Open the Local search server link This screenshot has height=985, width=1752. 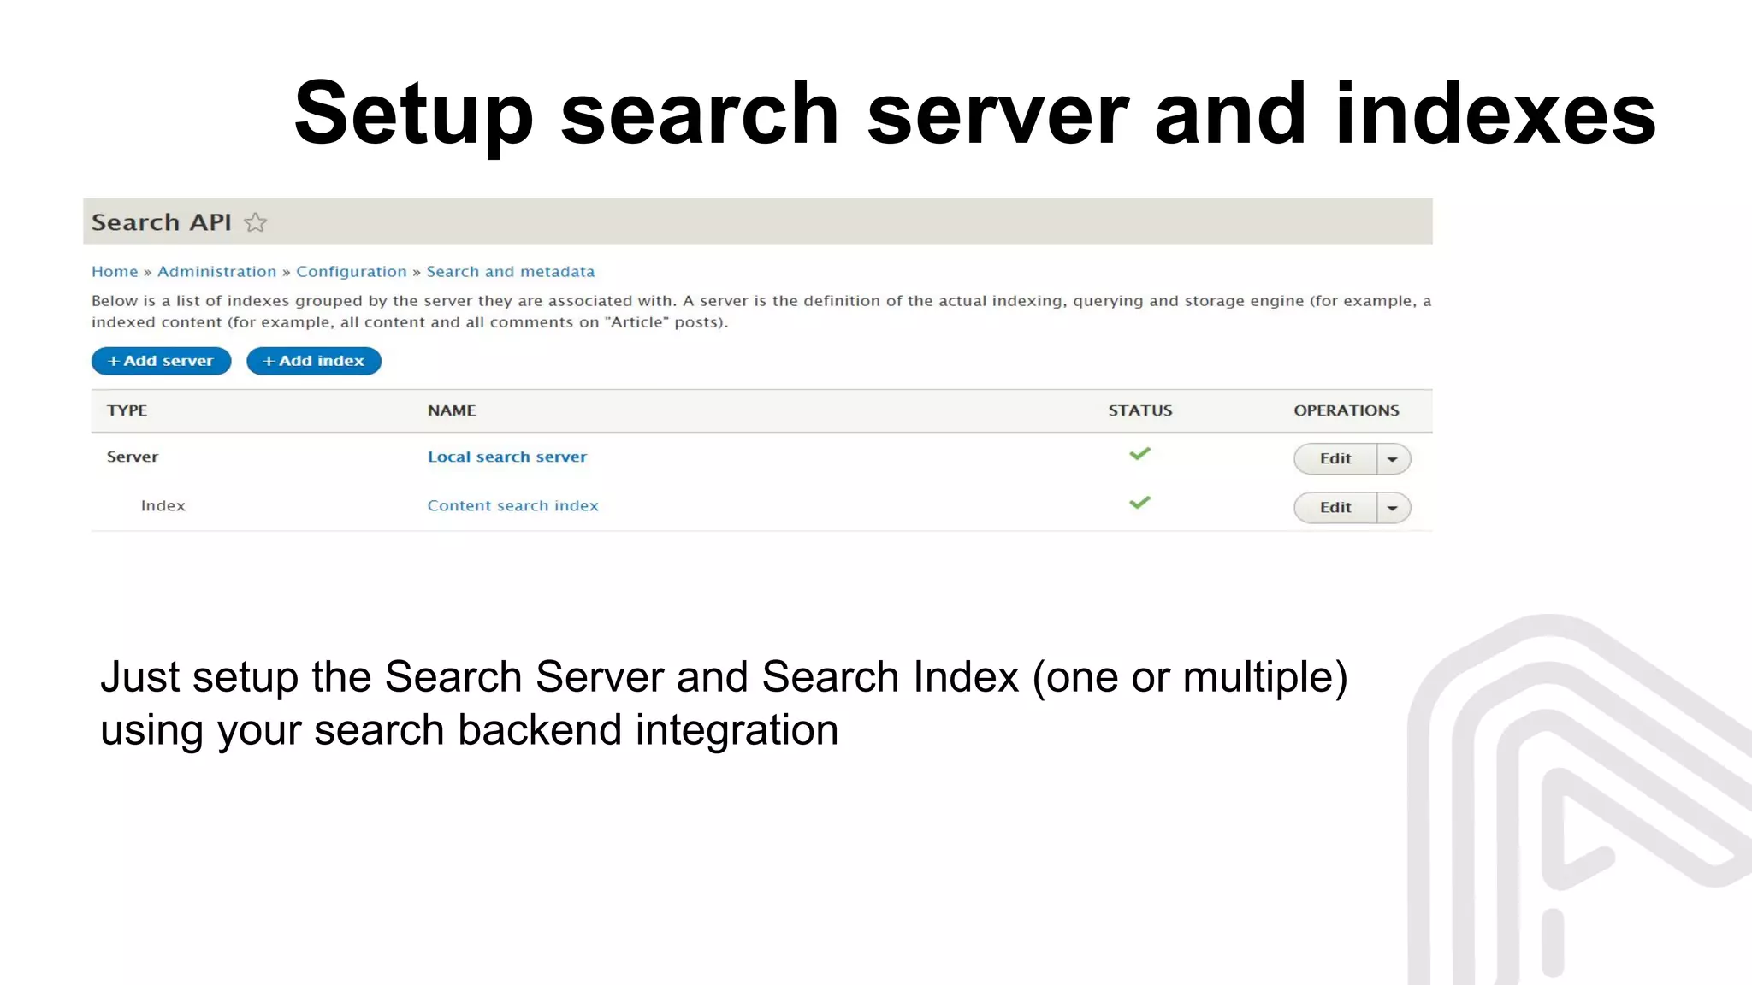click(x=507, y=457)
